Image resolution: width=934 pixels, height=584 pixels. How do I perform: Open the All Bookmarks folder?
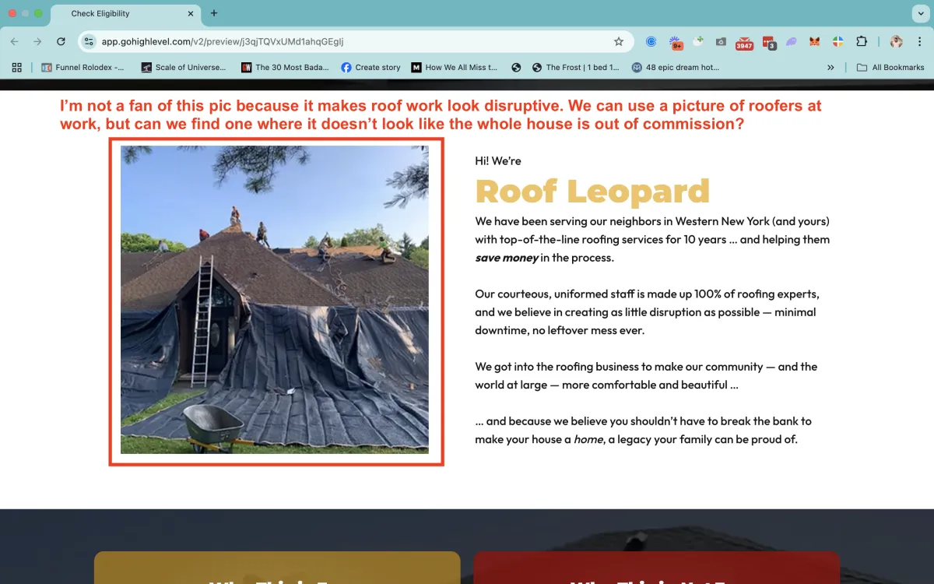point(890,68)
